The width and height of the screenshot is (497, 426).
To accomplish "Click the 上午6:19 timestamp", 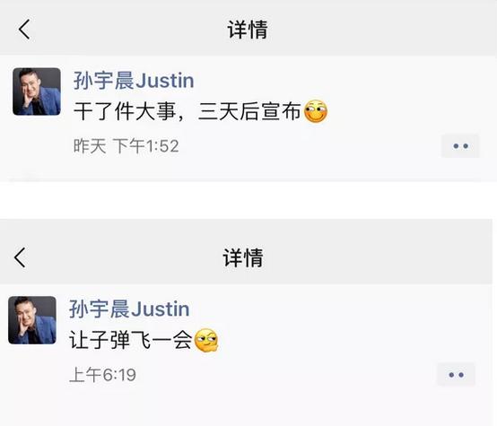I will tap(102, 375).
